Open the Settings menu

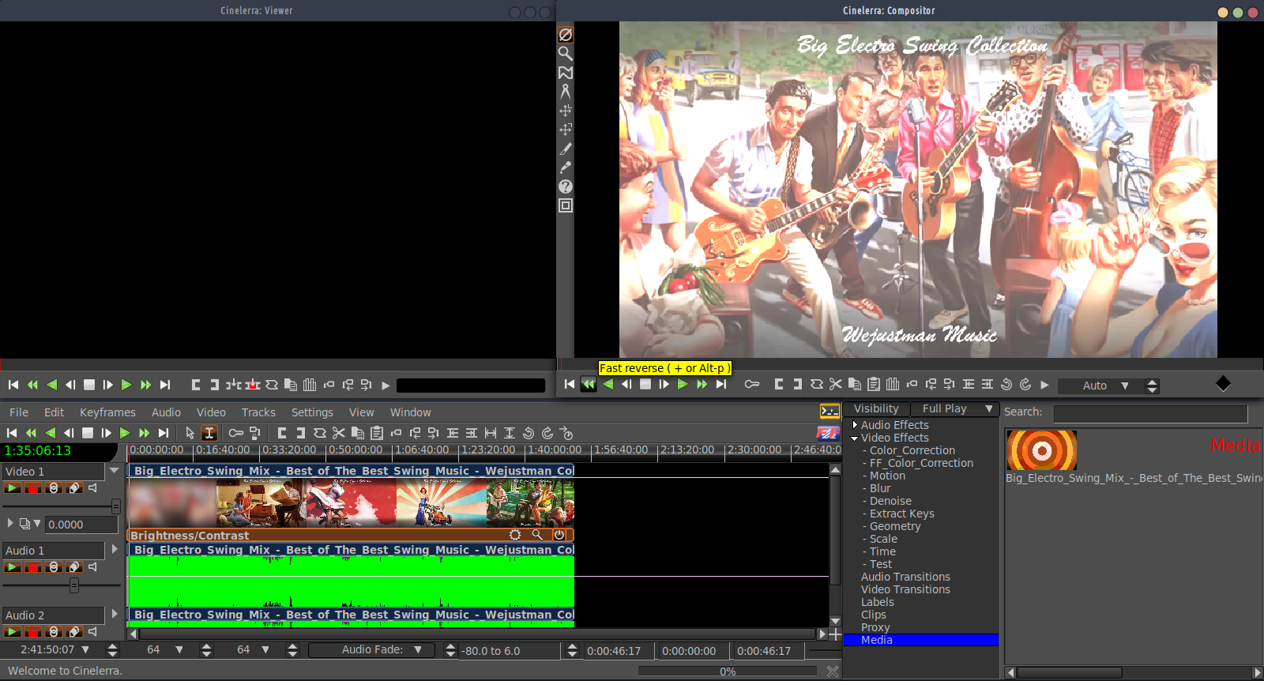(x=312, y=412)
